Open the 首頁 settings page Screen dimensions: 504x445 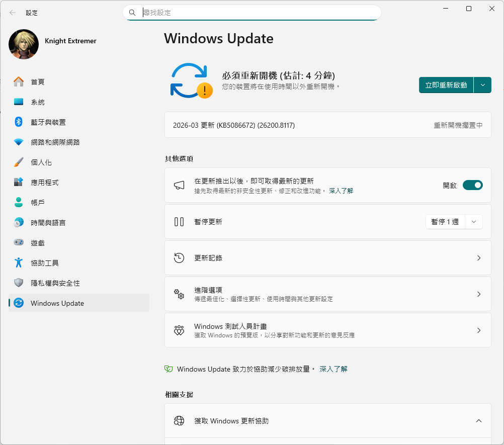[x=79, y=81]
